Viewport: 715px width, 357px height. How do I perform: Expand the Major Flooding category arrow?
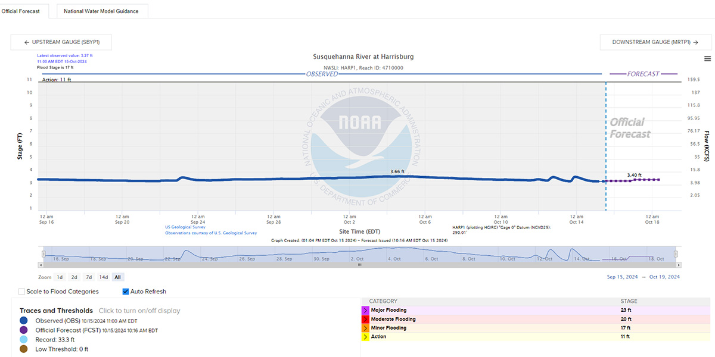[x=365, y=311]
